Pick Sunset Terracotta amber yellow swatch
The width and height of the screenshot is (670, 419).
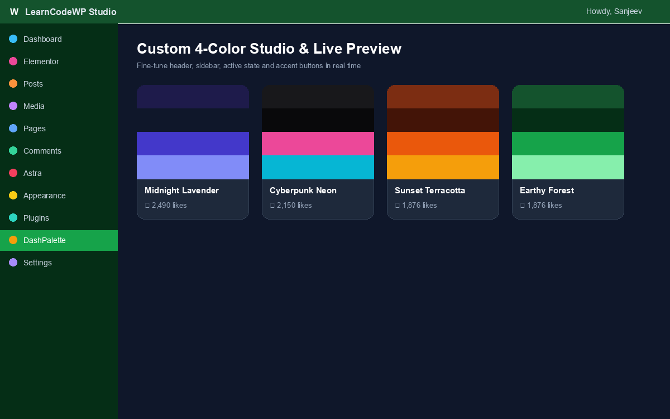click(443, 167)
